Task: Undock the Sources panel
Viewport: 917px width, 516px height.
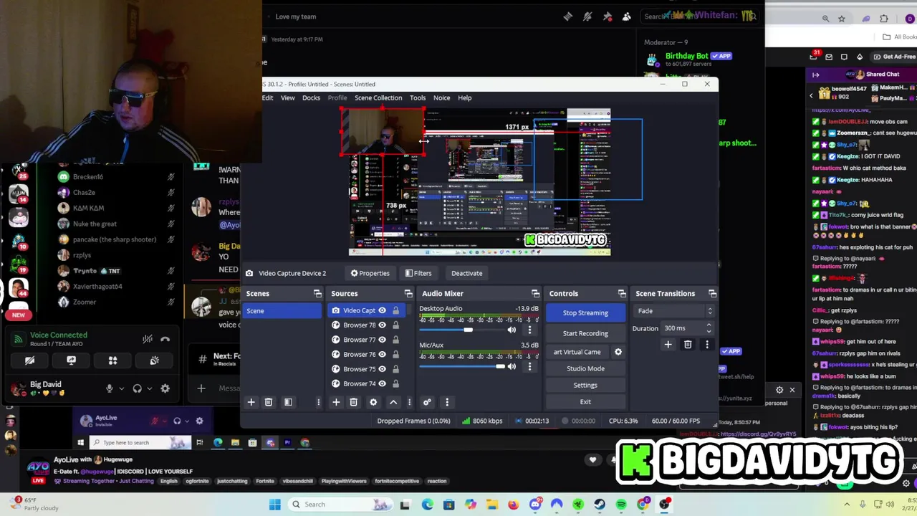Action: coord(408,294)
